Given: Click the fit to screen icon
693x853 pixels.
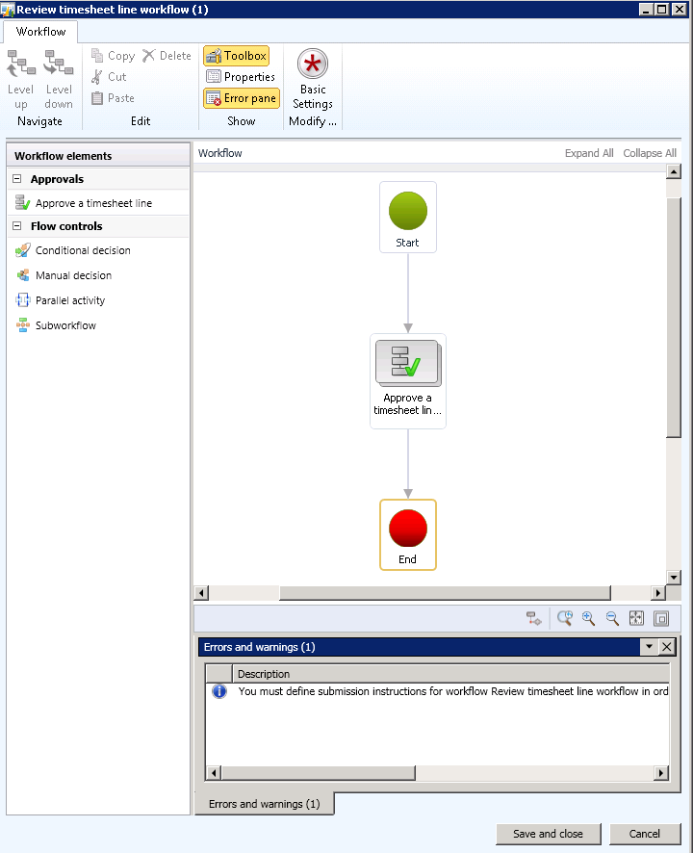Looking at the screenshot, I should (x=636, y=619).
